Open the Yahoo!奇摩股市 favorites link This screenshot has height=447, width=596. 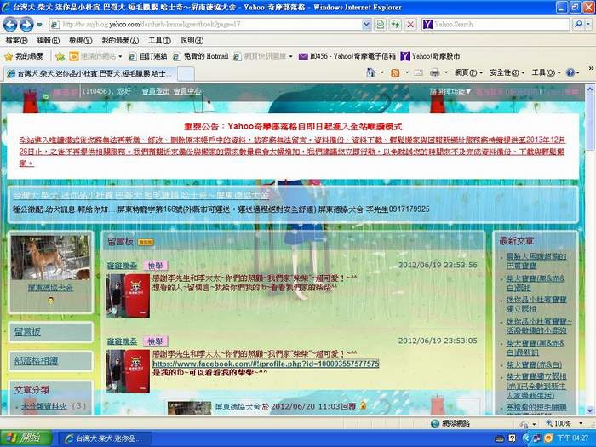431,56
